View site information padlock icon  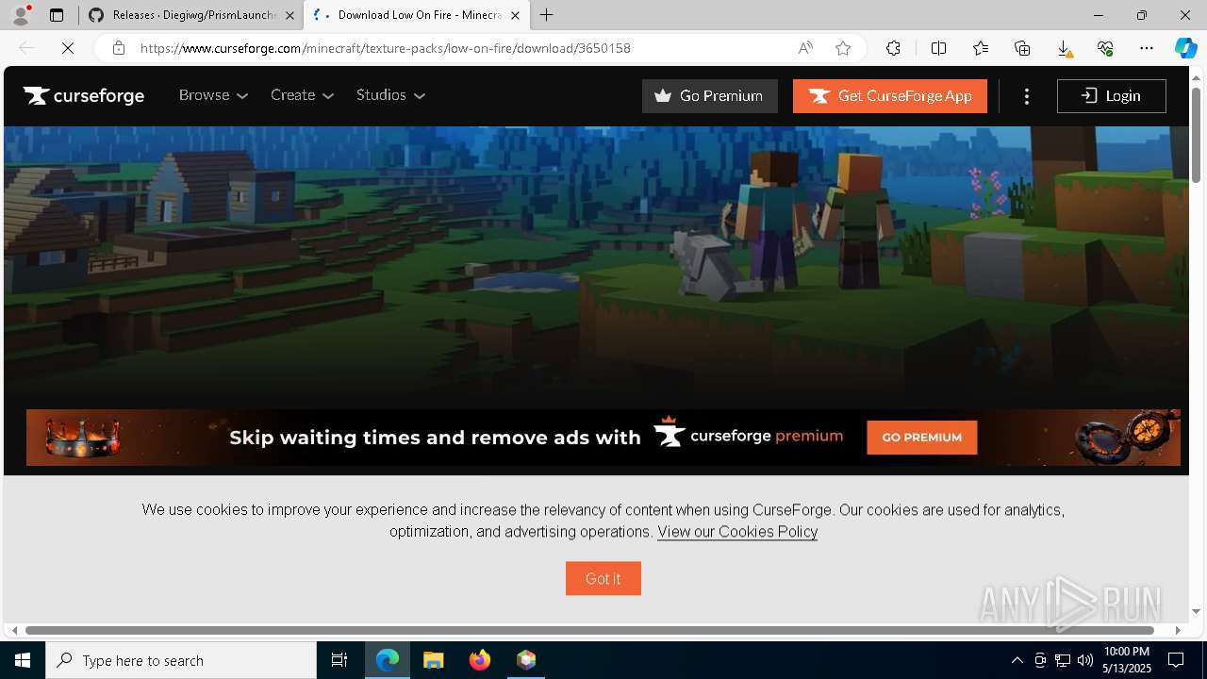click(119, 48)
